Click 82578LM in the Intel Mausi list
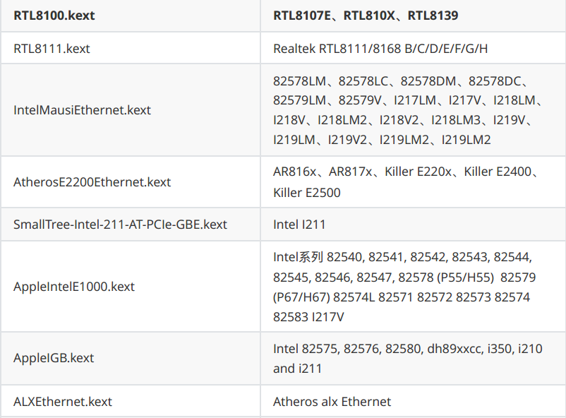 (299, 81)
